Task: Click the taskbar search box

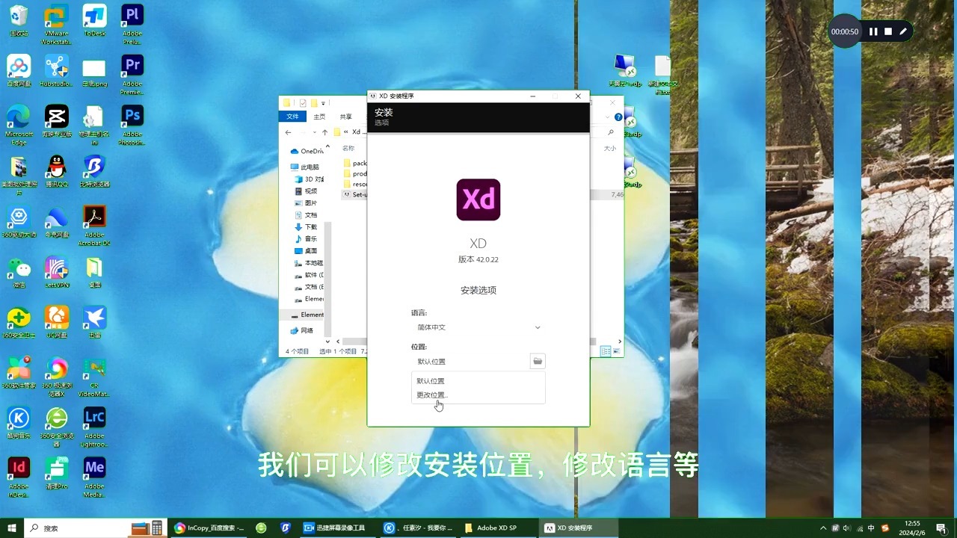Action: click(x=97, y=528)
